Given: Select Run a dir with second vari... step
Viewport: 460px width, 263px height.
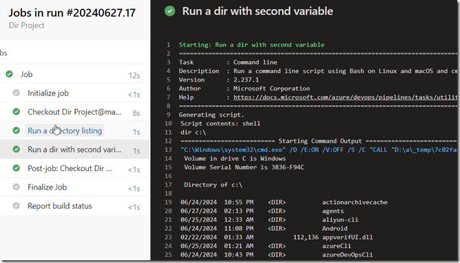Looking at the screenshot, I should point(74,150).
